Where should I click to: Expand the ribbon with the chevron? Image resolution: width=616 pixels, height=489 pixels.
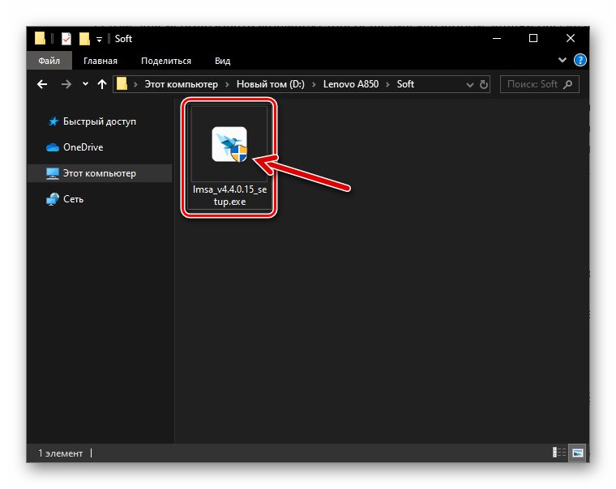click(x=563, y=60)
